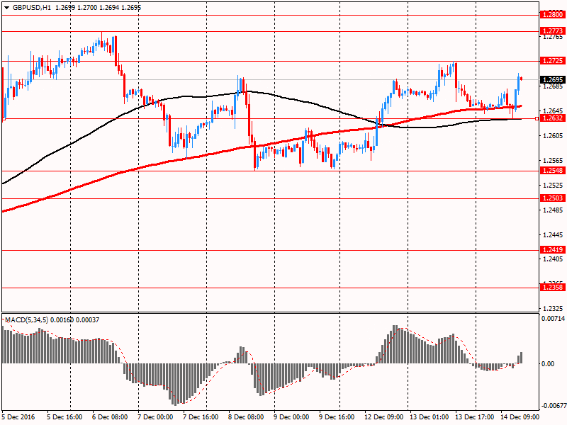567x425 pixels.
Task: Click the small square handle on 1.2632 line
Action: (537, 118)
